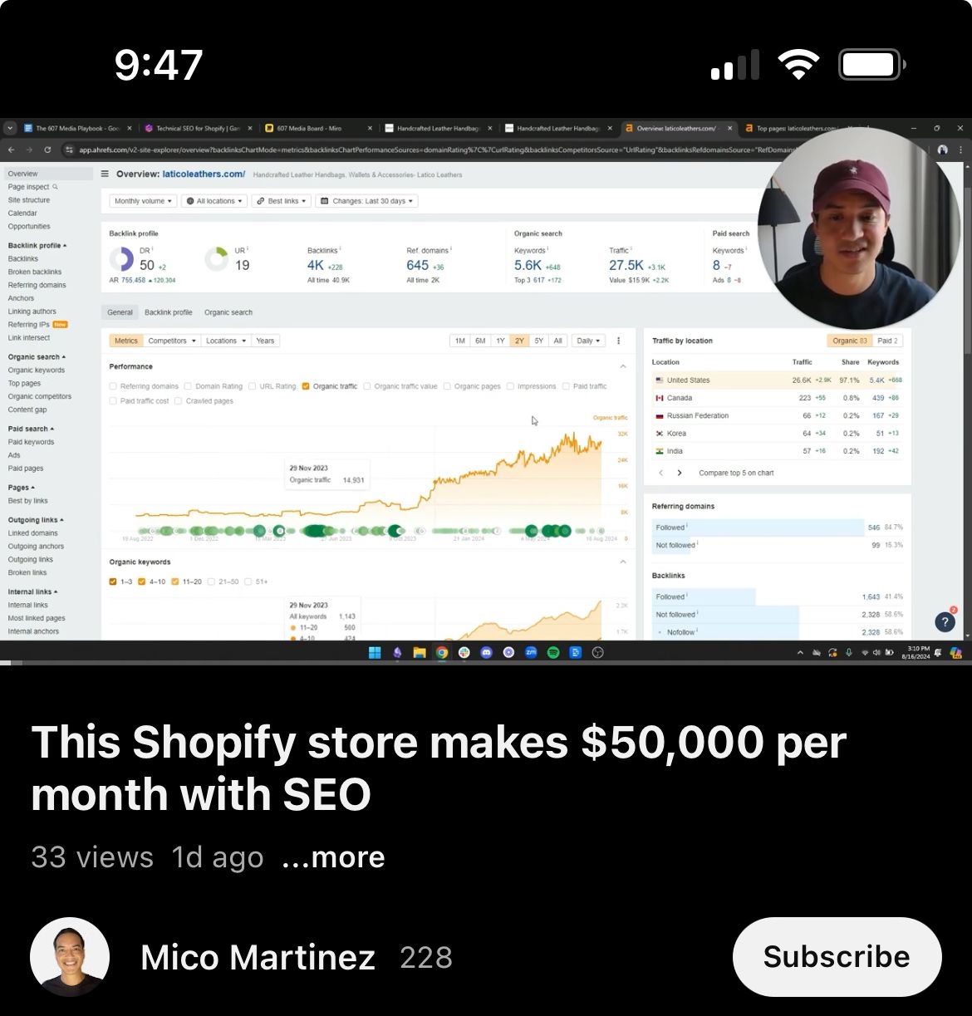The width and height of the screenshot is (972, 1016).
Task: Open File Explorer from the taskbar
Action: [x=420, y=652]
